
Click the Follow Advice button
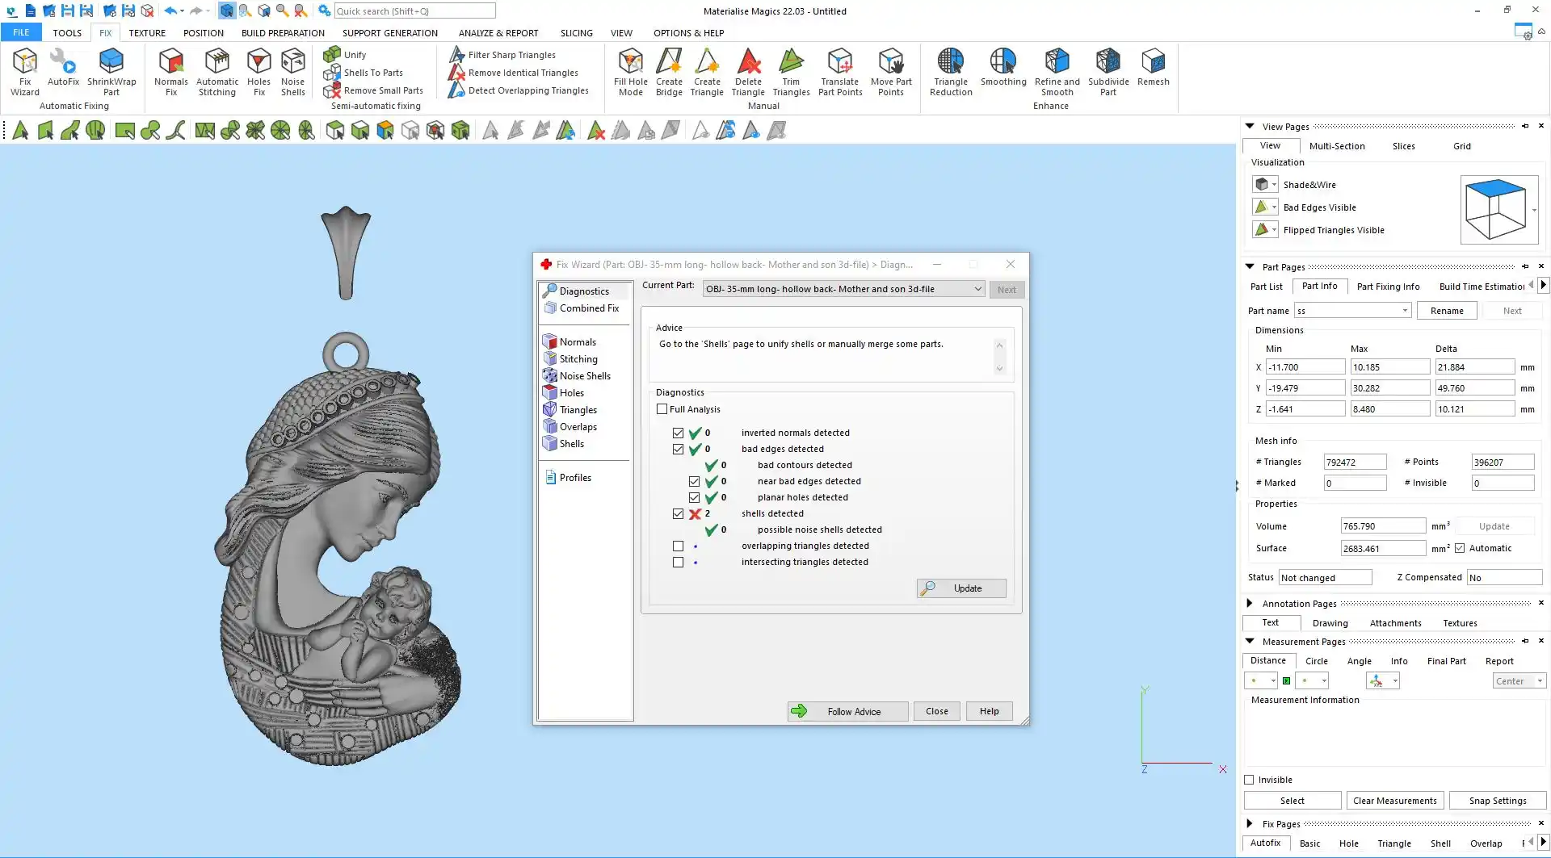click(x=847, y=711)
